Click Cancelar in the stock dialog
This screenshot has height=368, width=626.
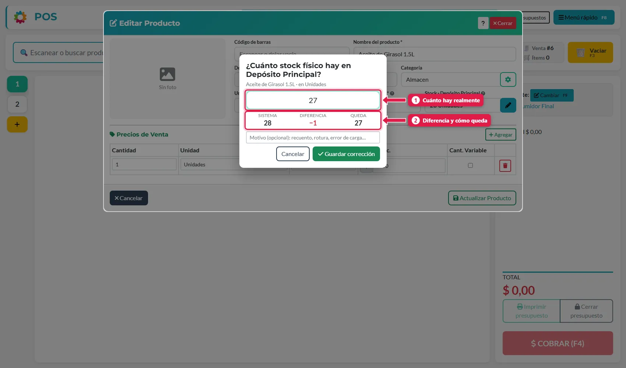click(x=293, y=154)
